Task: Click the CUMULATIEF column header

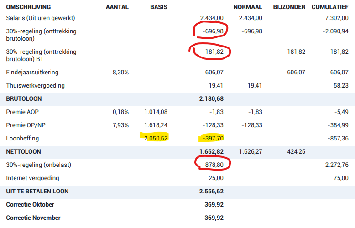Action: [x=330, y=7]
